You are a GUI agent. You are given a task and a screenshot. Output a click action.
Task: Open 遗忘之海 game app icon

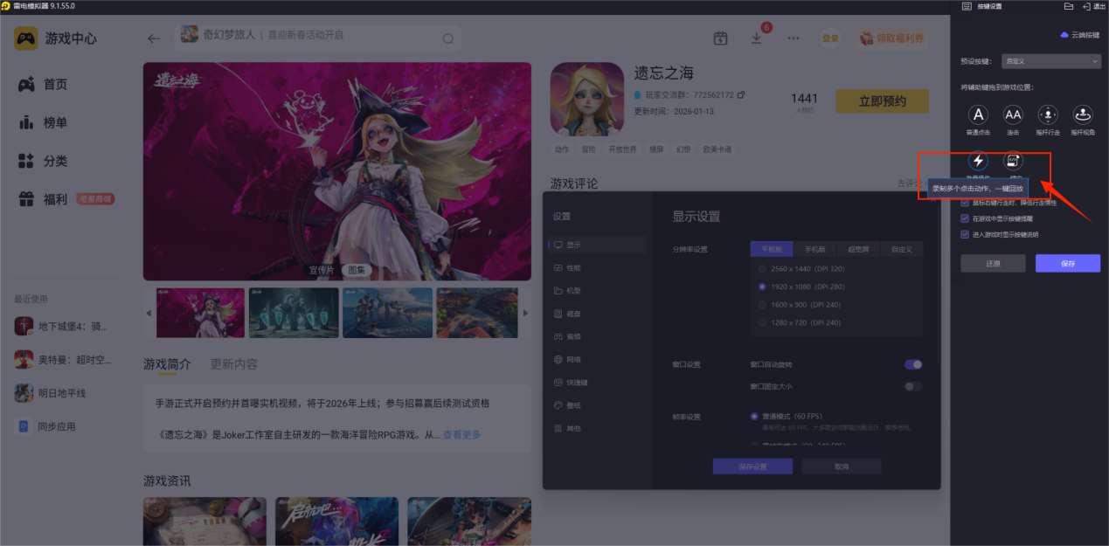pyautogui.click(x=586, y=99)
